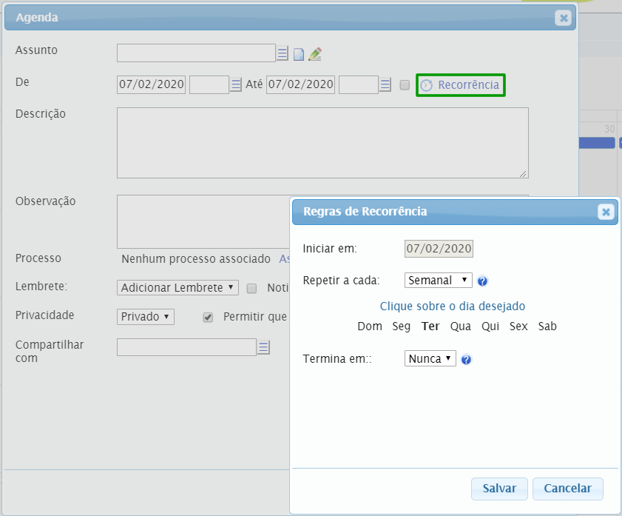The height and width of the screenshot is (516, 622).
Task: Click the help icon next to Semanal
Action: point(482,281)
